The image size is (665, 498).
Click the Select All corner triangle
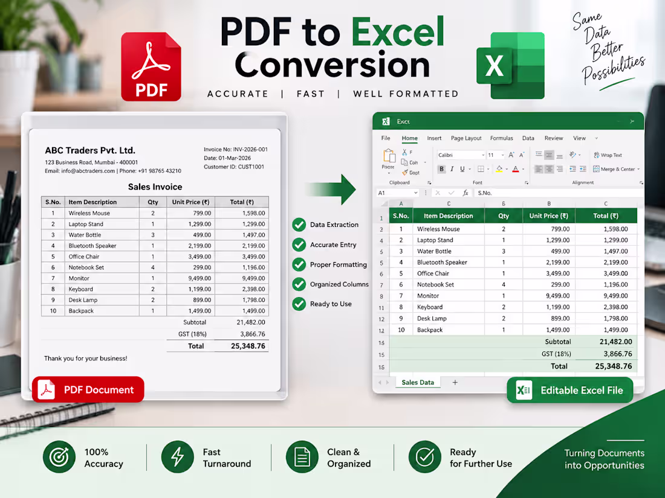(385, 203)
